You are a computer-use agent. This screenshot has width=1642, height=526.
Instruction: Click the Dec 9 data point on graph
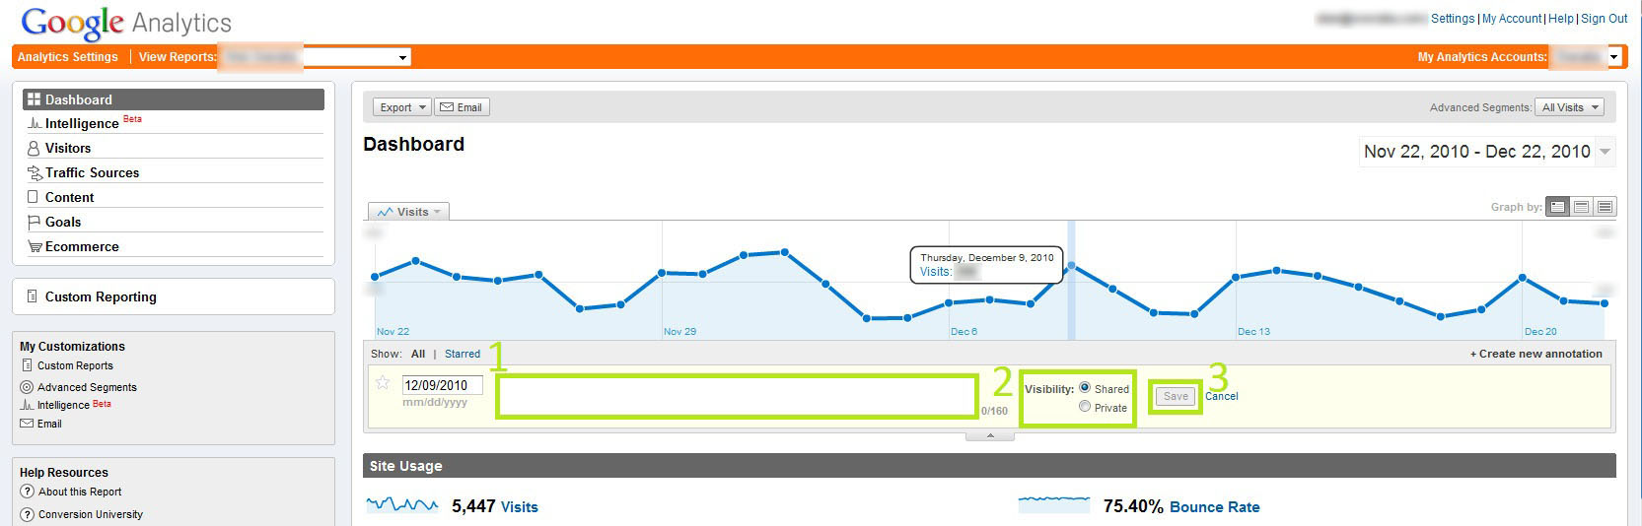(x=1071, y=266)
